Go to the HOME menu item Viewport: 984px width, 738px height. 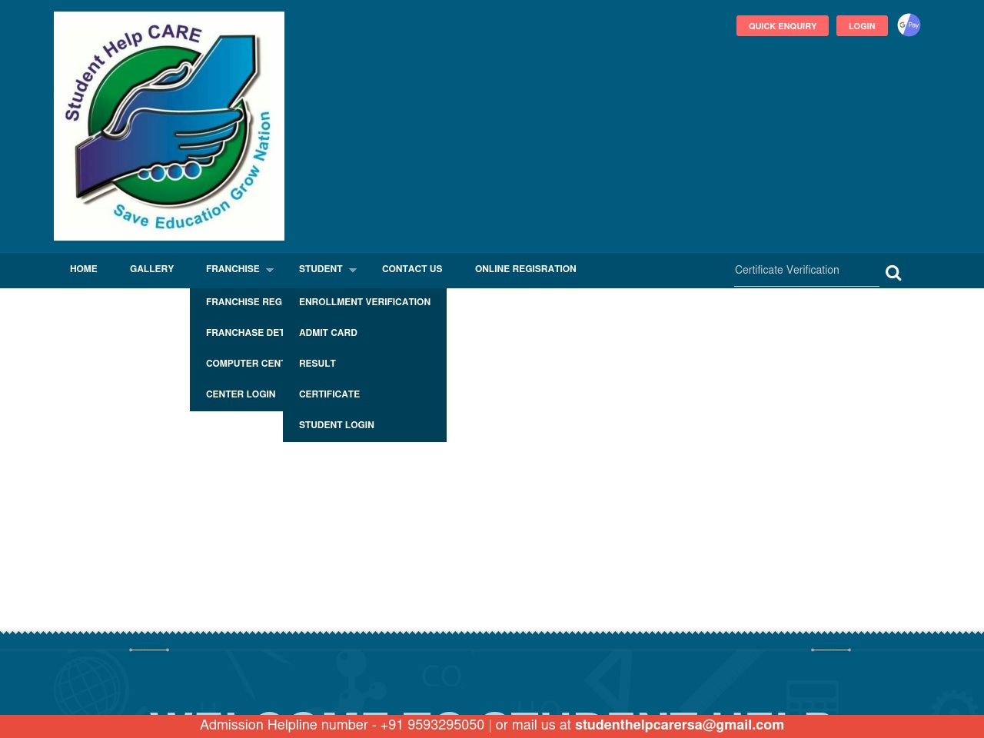[84, 269]
